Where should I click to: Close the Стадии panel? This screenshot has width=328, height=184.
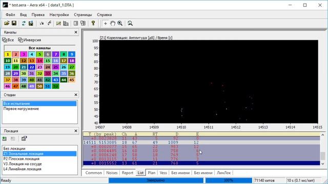pyautogui.click(x=76, y=95)
